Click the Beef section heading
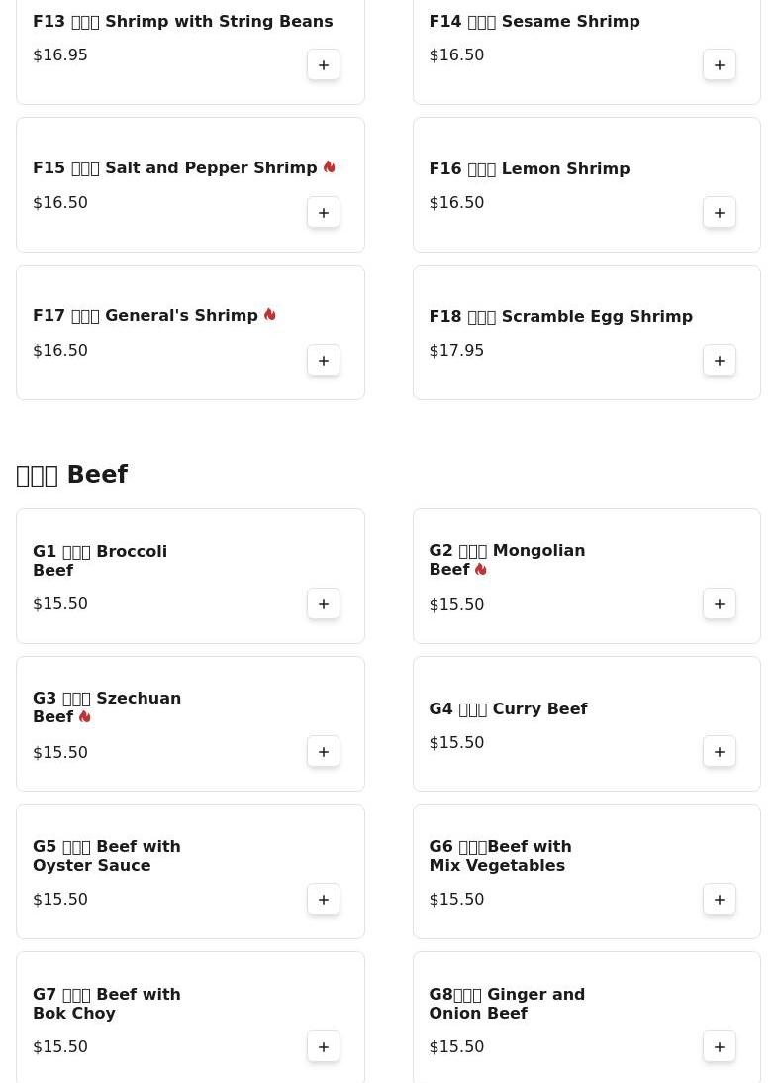The image size is (777, 1083). tap(72, 475)
